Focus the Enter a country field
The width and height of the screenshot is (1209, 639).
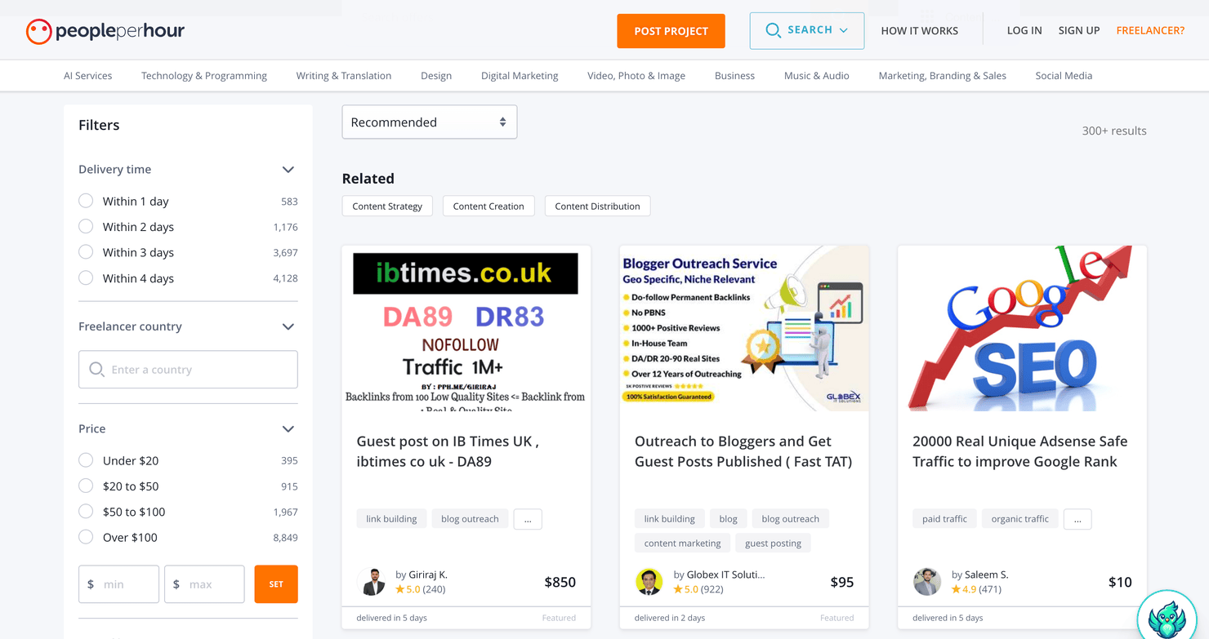click(188, 370)
